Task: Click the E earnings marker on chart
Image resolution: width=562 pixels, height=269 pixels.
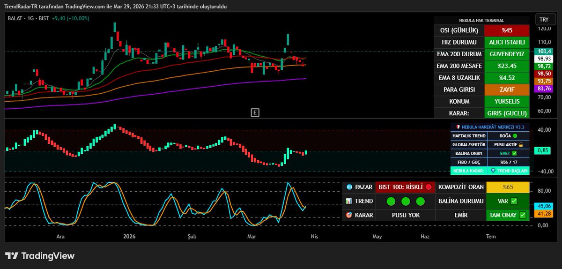Action: tap(255, 112)
